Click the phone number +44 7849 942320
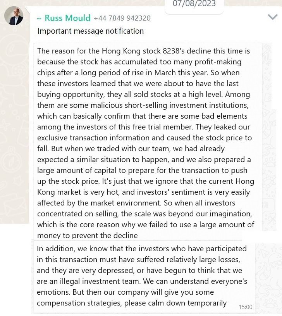This screenshot has height=316, width=282. (x=122, y=18)
